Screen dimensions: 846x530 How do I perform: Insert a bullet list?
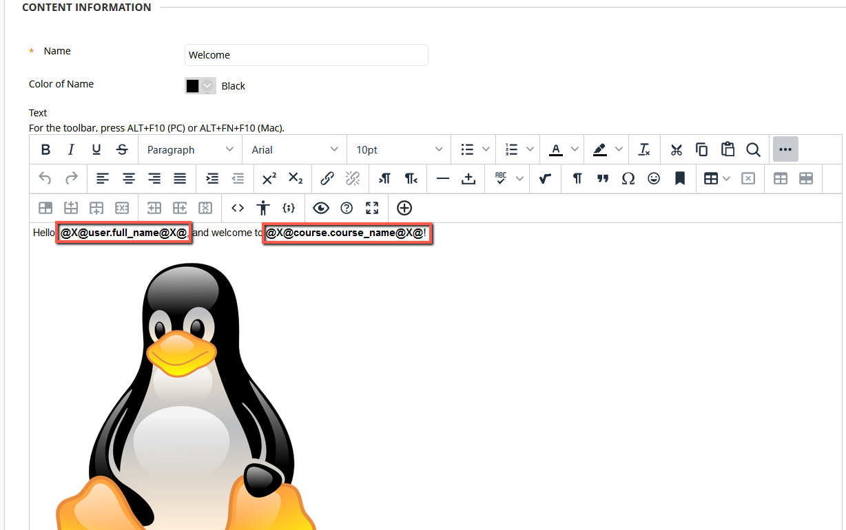(467, 149)
